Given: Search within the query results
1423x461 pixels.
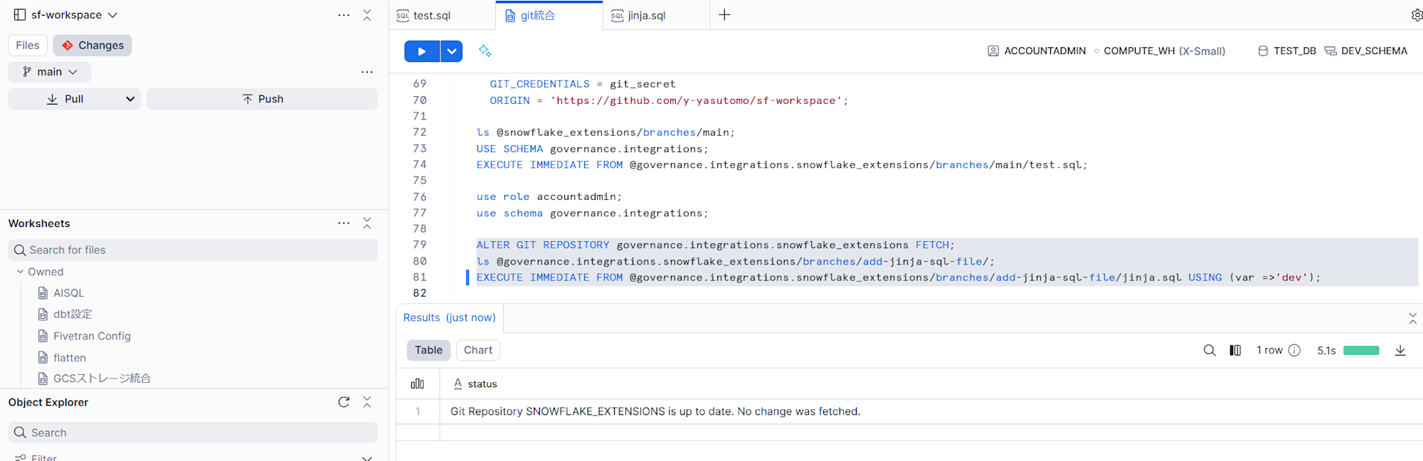Looking at the screenshot, I should click(x=1210, y=351).
